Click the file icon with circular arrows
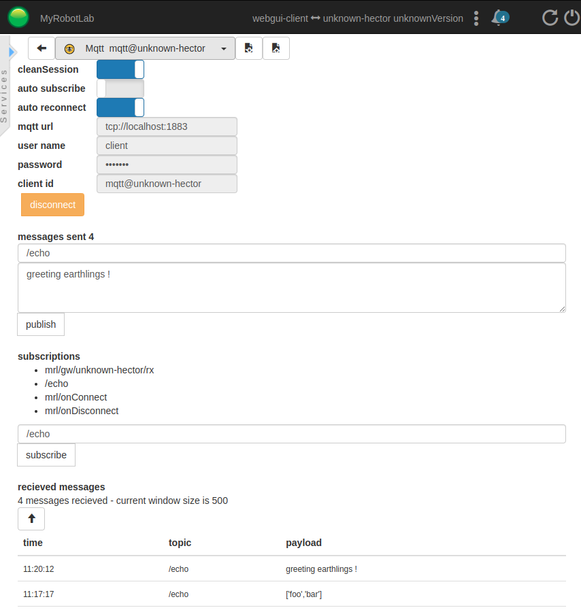Viewport: 581px width, 610px height. tap(249, 48)
